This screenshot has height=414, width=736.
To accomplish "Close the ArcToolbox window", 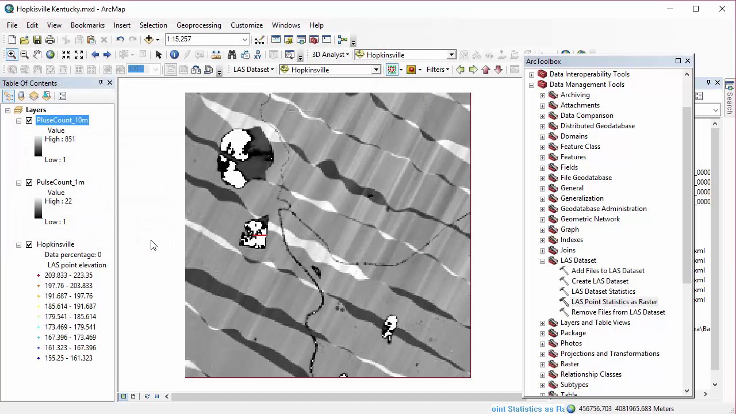I will (x=687, y=61).
